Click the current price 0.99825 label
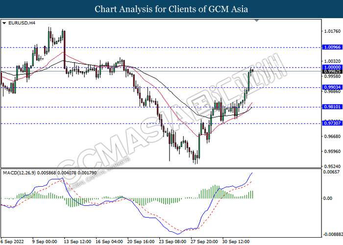Image resolution: width=343 pixels, height=245 pixels. (x=332, y=72)
